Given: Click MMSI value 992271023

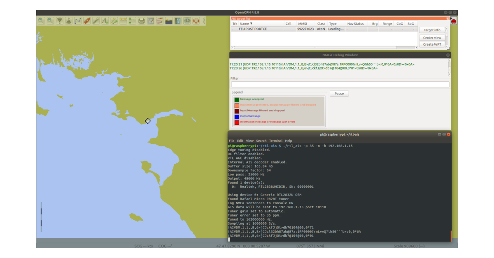Looking at the screenshot, I should coord(305,29).
